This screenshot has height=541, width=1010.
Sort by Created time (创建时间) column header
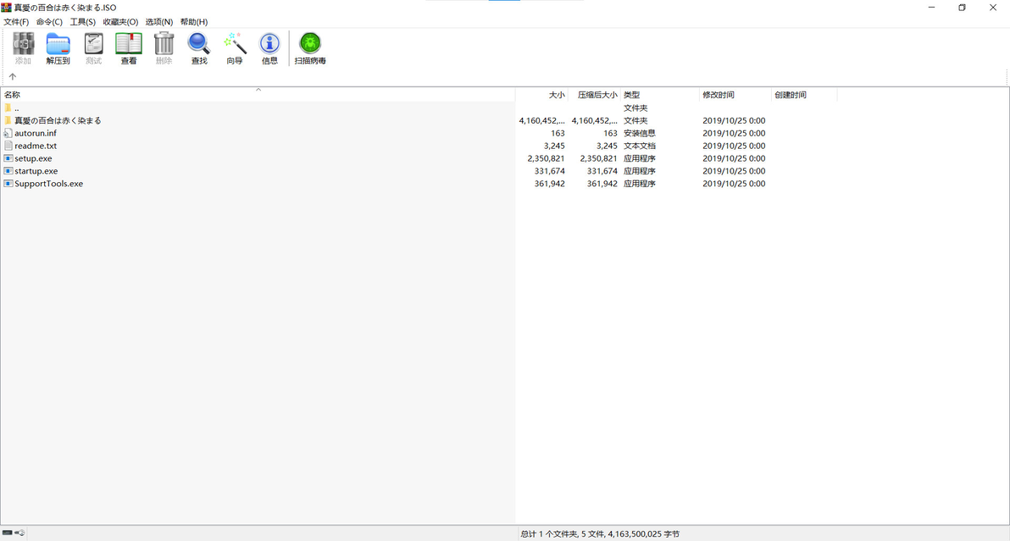pyautogui.click(x=804, y=95)
